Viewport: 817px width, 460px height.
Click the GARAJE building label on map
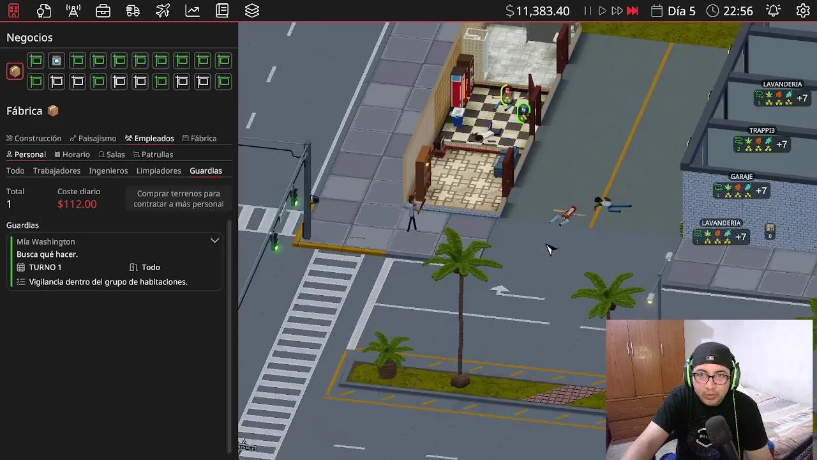(742, 176)
